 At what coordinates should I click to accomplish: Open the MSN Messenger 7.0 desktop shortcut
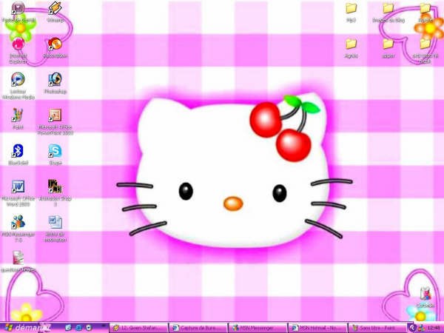pos(18,229)
